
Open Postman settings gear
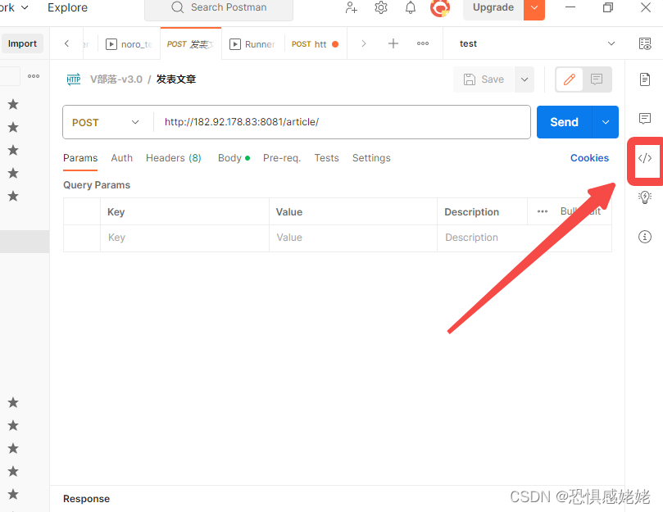(x=381, y=7)
